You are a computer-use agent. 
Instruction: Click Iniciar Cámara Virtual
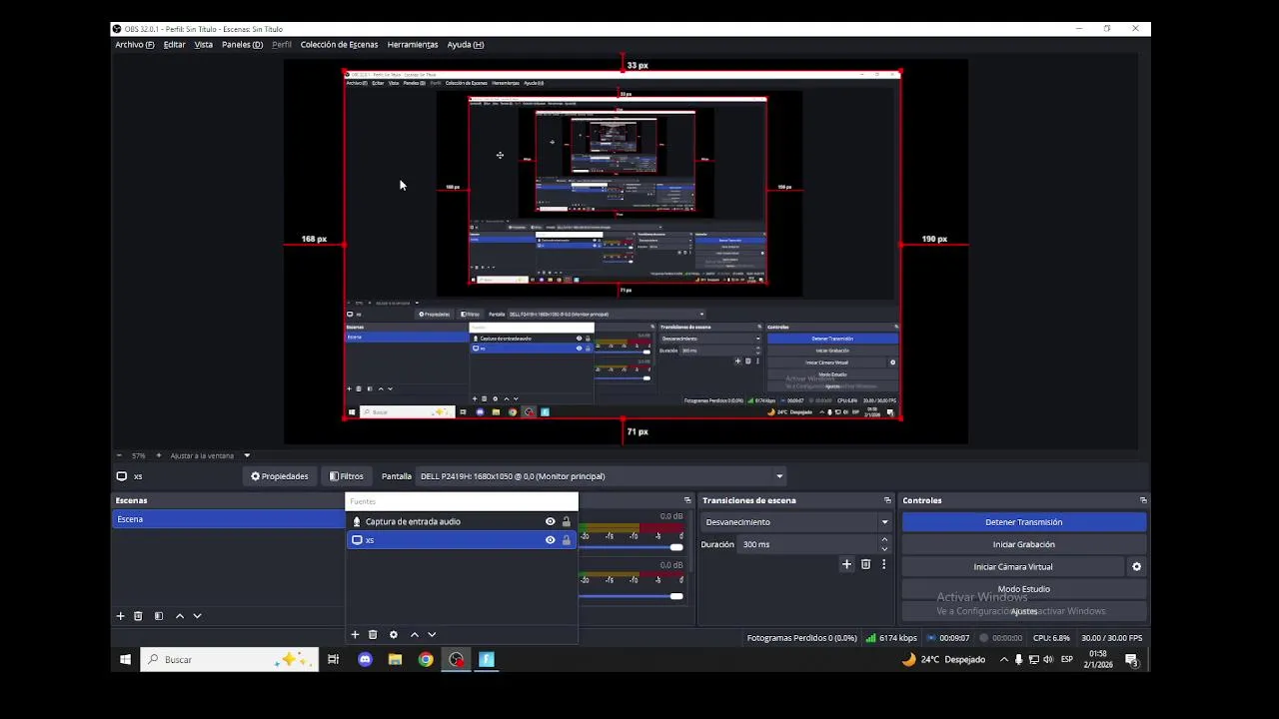point(1013,566)
